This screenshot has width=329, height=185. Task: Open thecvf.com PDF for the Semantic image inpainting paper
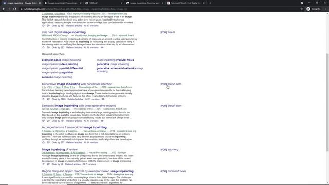[x=171, y=106]
